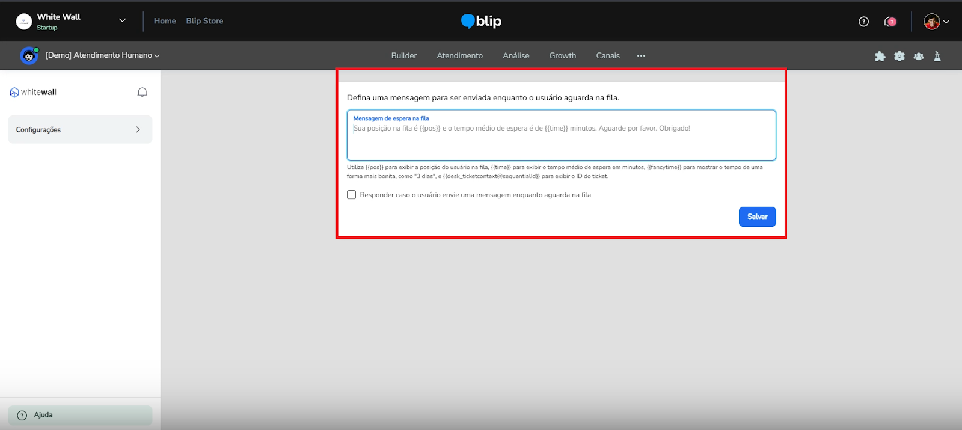Open the team members icon
The width and height of the screenshot is (962, 430).
(918, 56)
